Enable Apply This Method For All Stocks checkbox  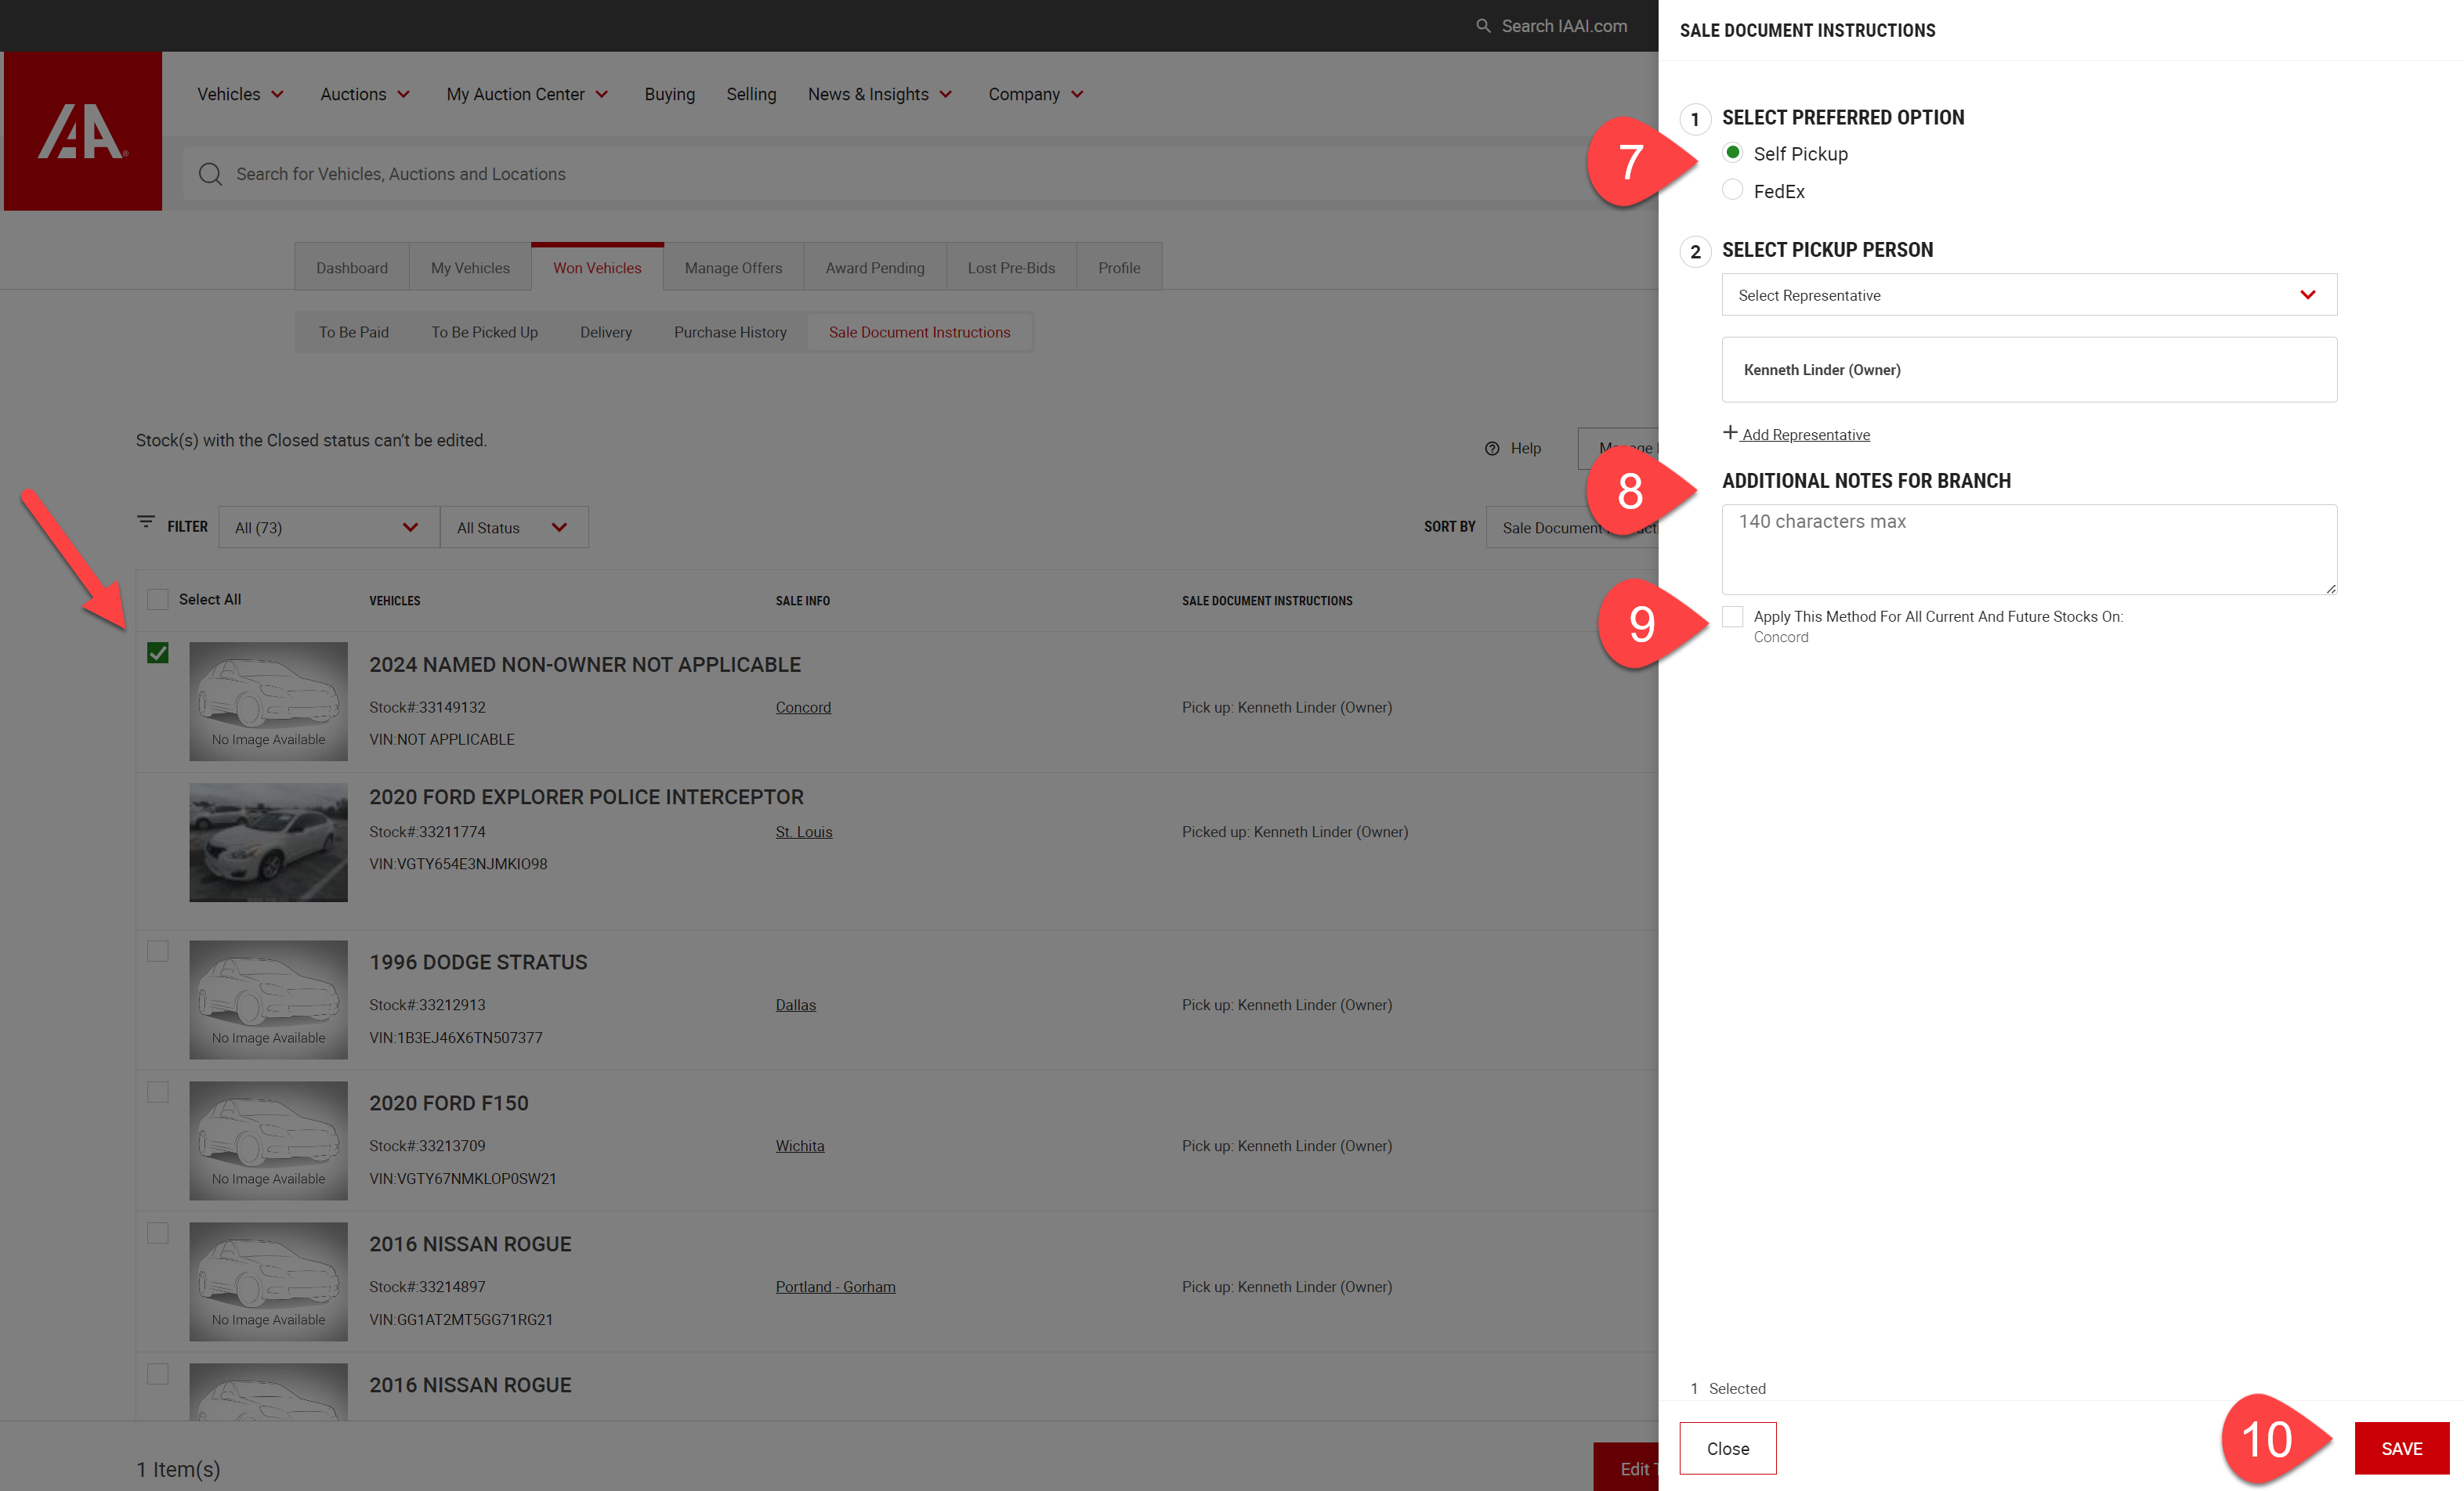pyautogui.click(x=1733, y=616)
